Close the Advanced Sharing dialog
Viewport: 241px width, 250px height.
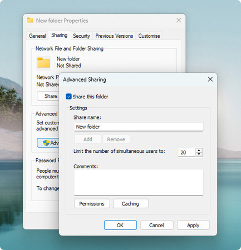pyautogui.click(x=210, y=79)
